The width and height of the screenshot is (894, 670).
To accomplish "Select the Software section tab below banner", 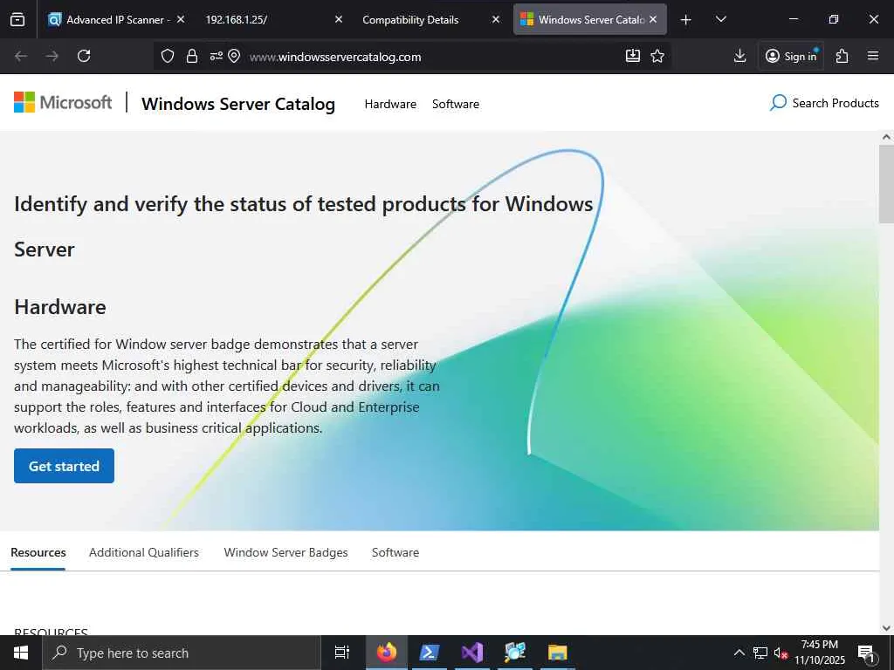I will 395,552.
